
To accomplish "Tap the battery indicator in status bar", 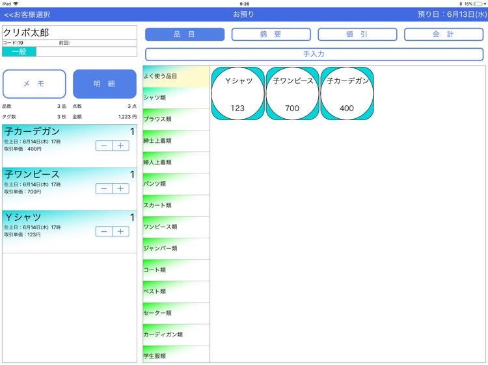I will 480,4.
